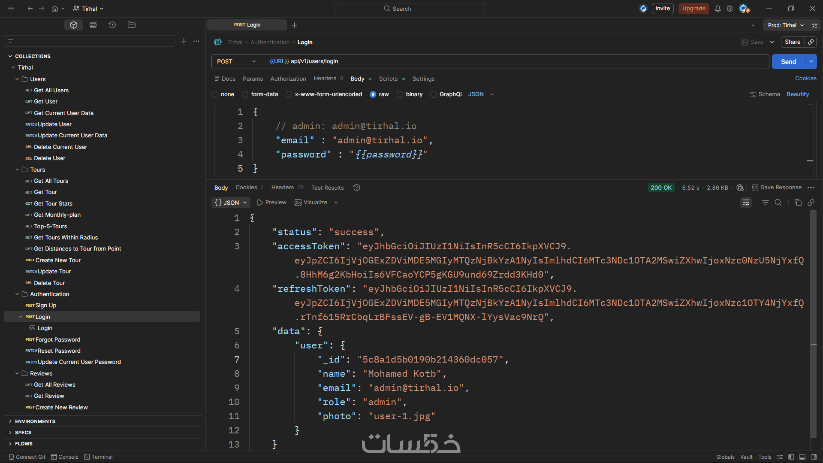Open the Environments sidebar icon

[x=93, y=25]
